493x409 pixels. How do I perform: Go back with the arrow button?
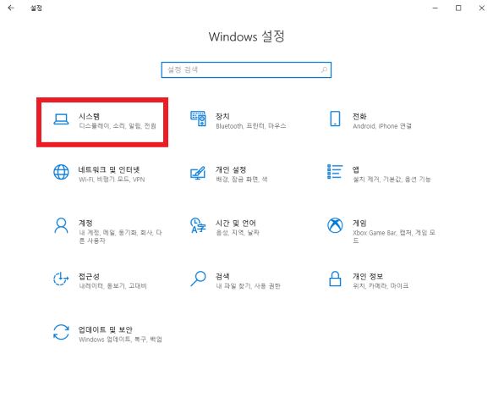tap(11, 8)
